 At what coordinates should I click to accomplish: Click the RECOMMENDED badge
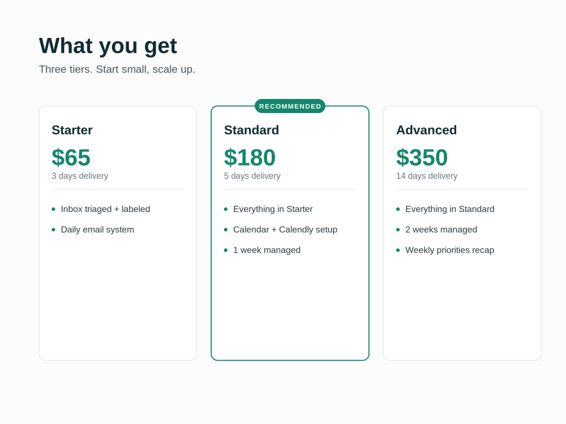(x=290, y=106)
